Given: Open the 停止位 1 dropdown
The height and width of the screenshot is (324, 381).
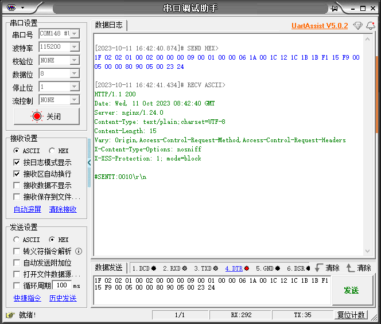Looking at the screenshot, I should [x=75, y=87].
